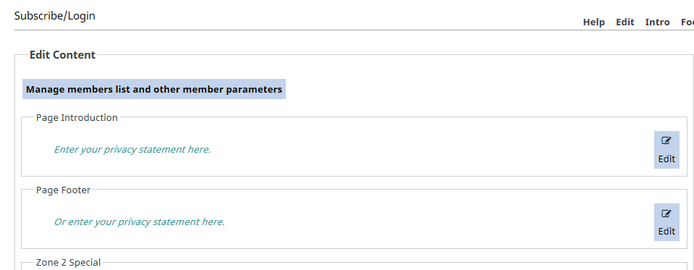The image size is (694, 270).
Task: Open the Help menu item
Action: click(x=593, y=22)
